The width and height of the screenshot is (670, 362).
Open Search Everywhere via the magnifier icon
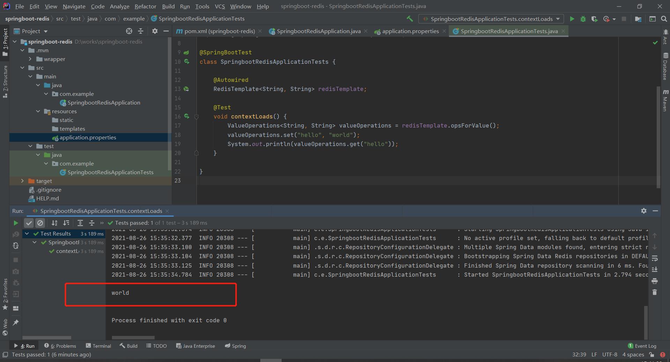pos(664,19)
